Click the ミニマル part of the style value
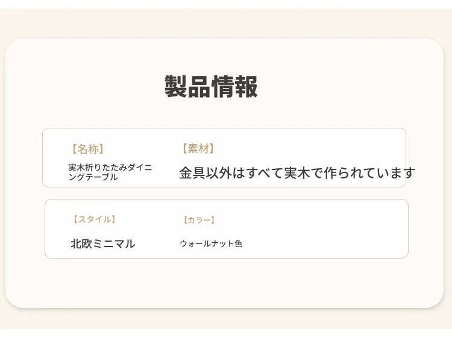The image size is (452, 349). [116, 244]
